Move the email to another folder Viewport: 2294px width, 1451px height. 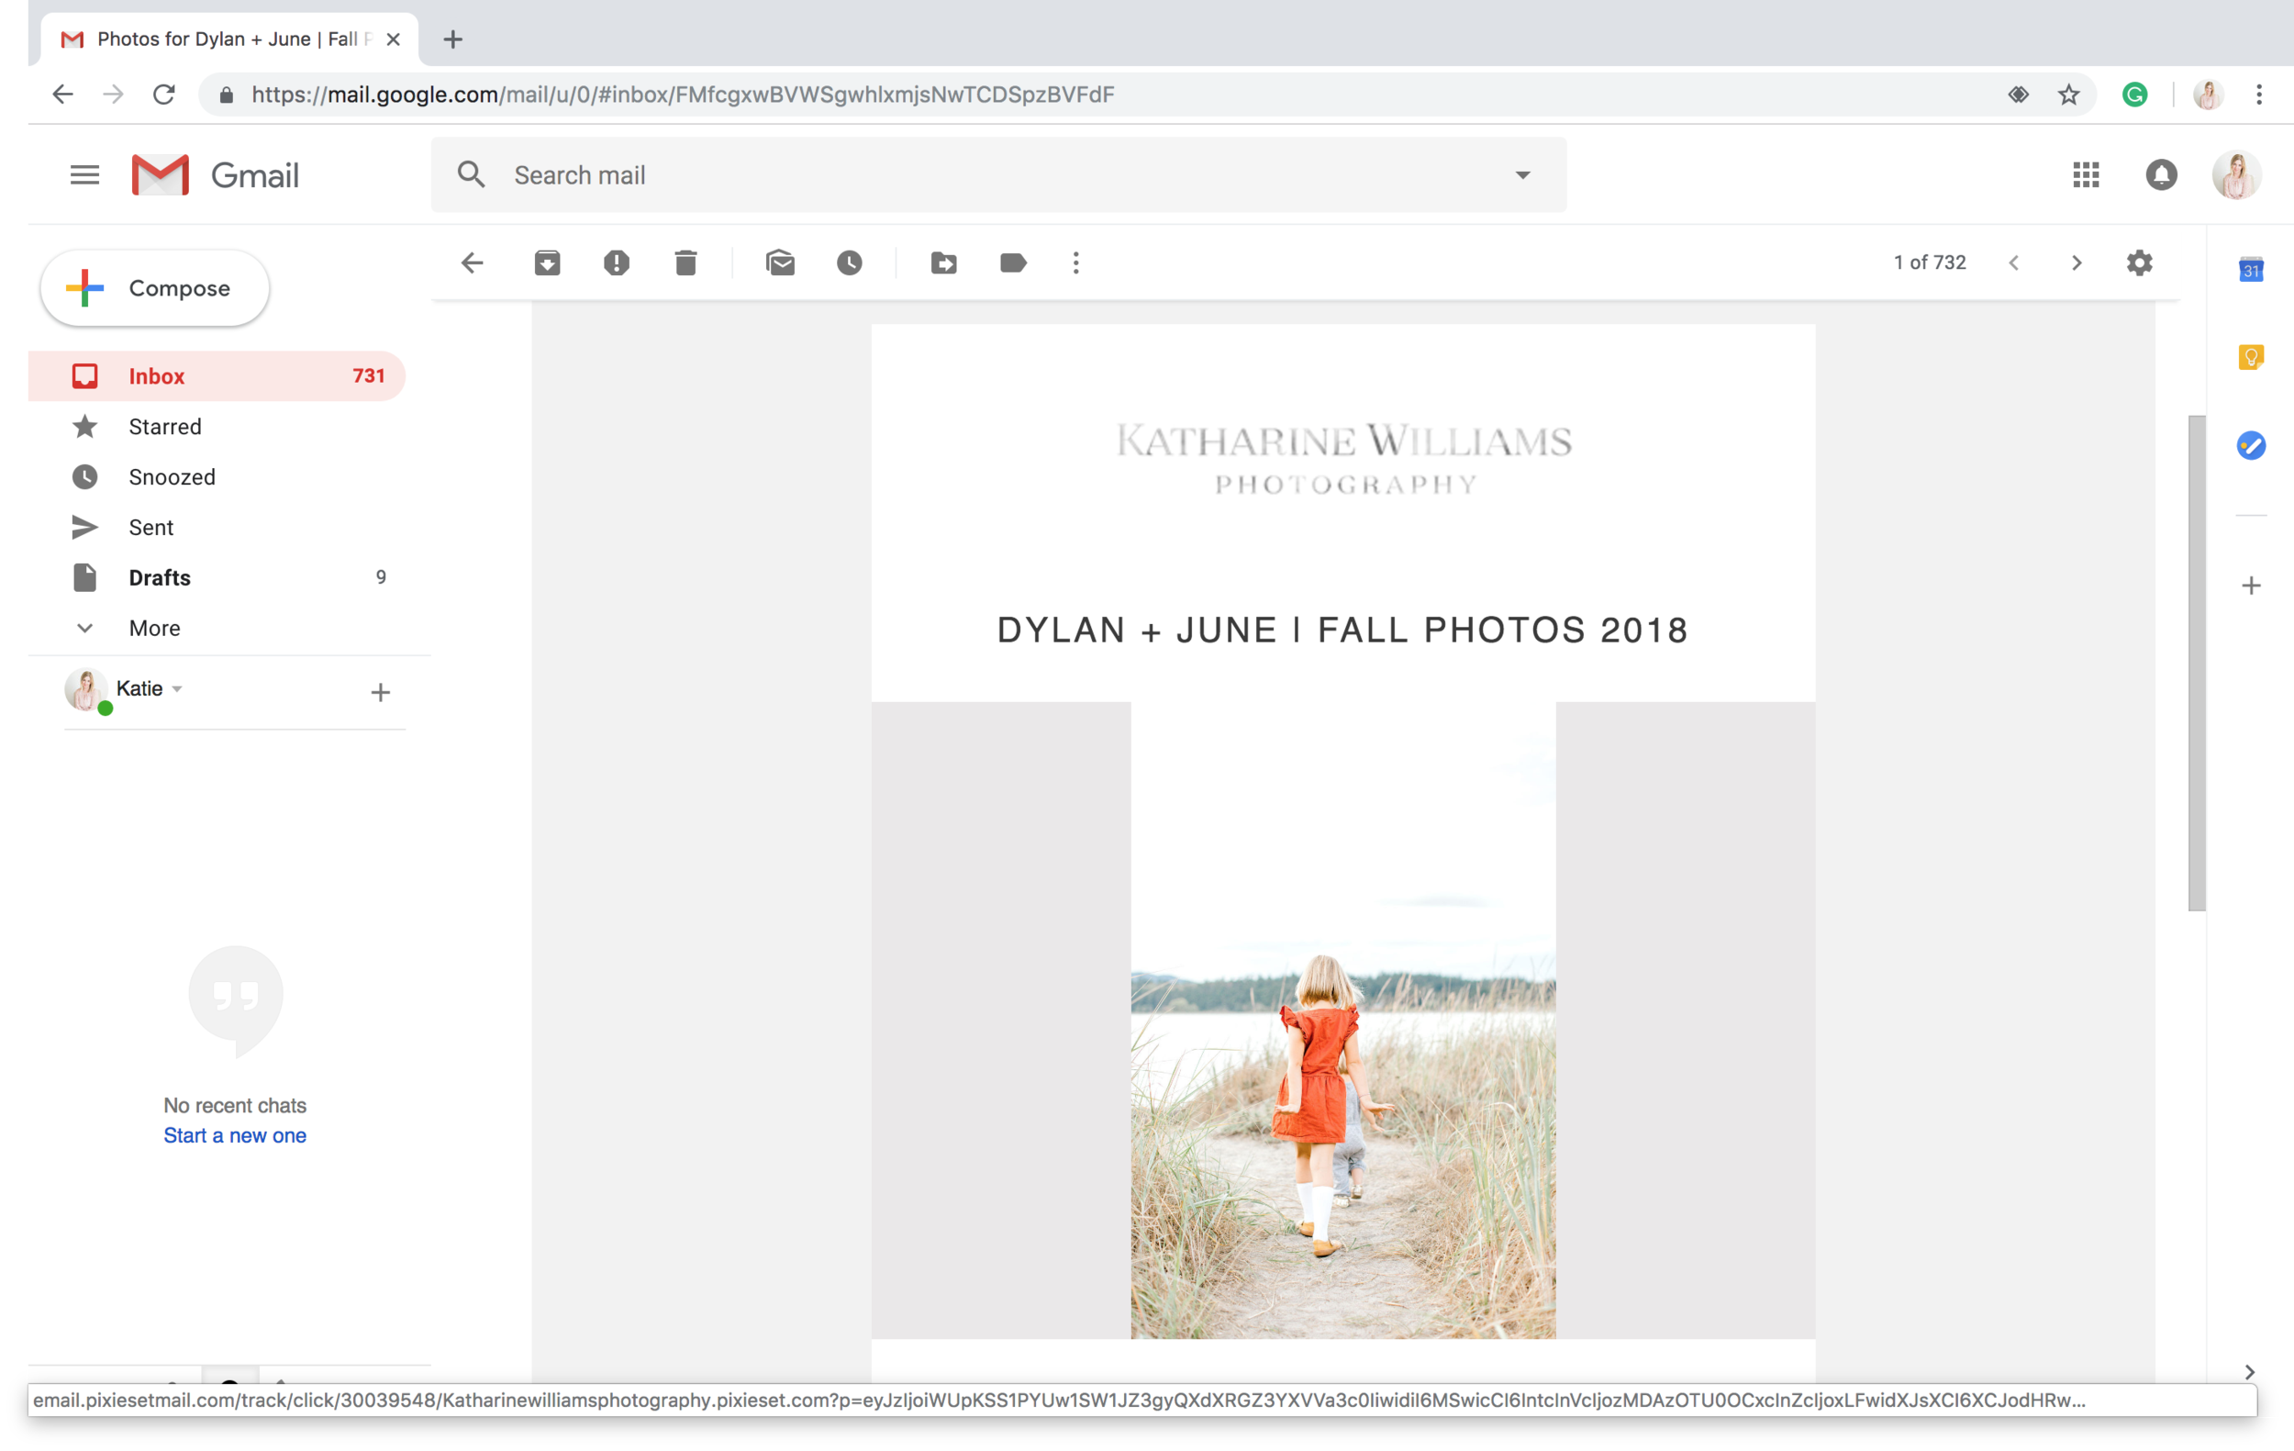[x=944, y=263]
